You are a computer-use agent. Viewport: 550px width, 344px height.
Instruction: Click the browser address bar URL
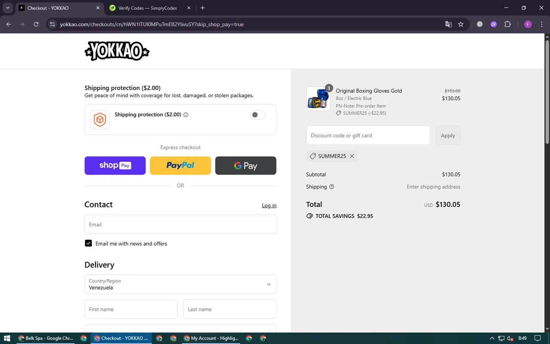[x=152, y=24]
